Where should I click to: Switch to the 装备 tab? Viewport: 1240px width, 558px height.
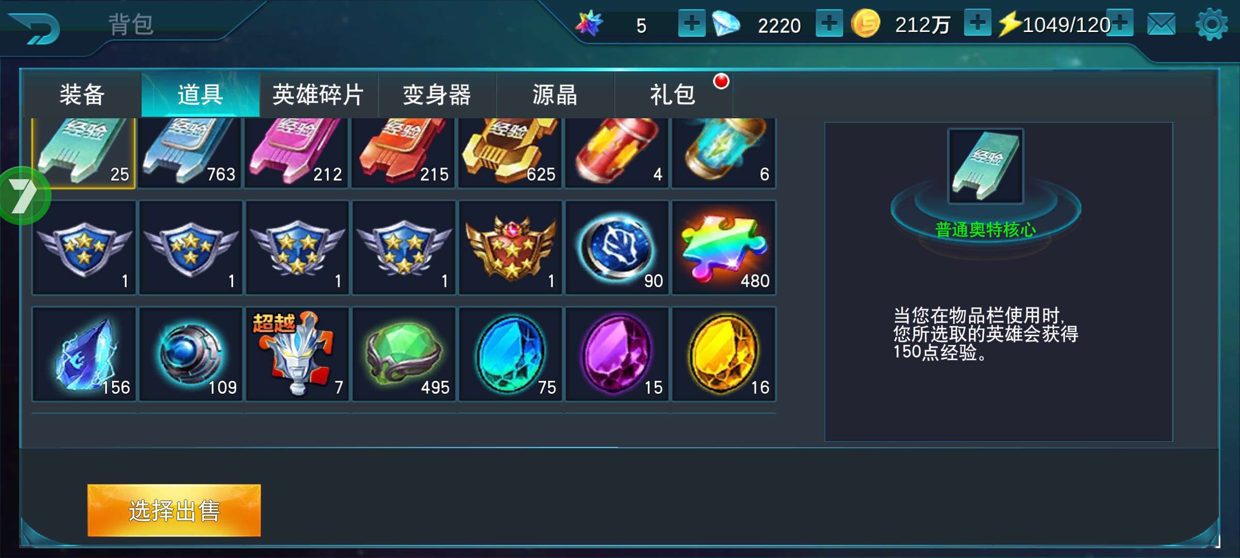(x=82, y=95)
